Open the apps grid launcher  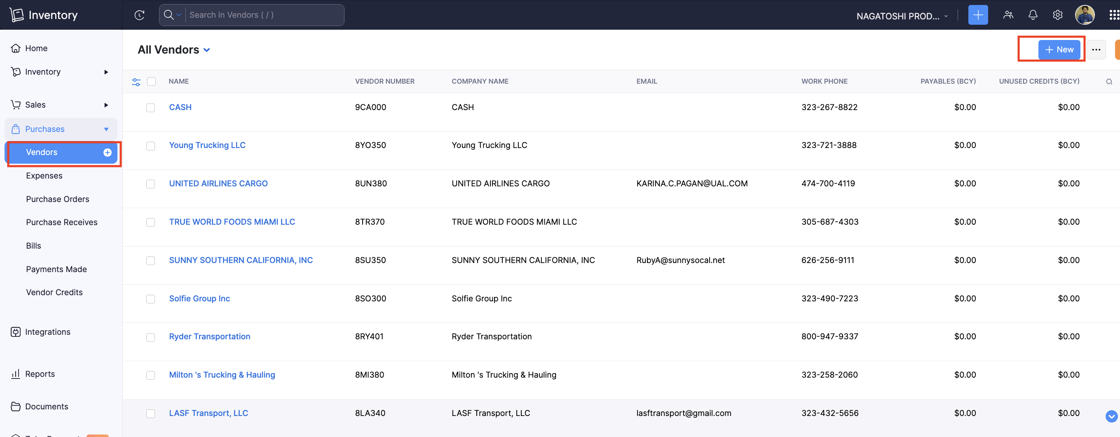coord(1113,15)
